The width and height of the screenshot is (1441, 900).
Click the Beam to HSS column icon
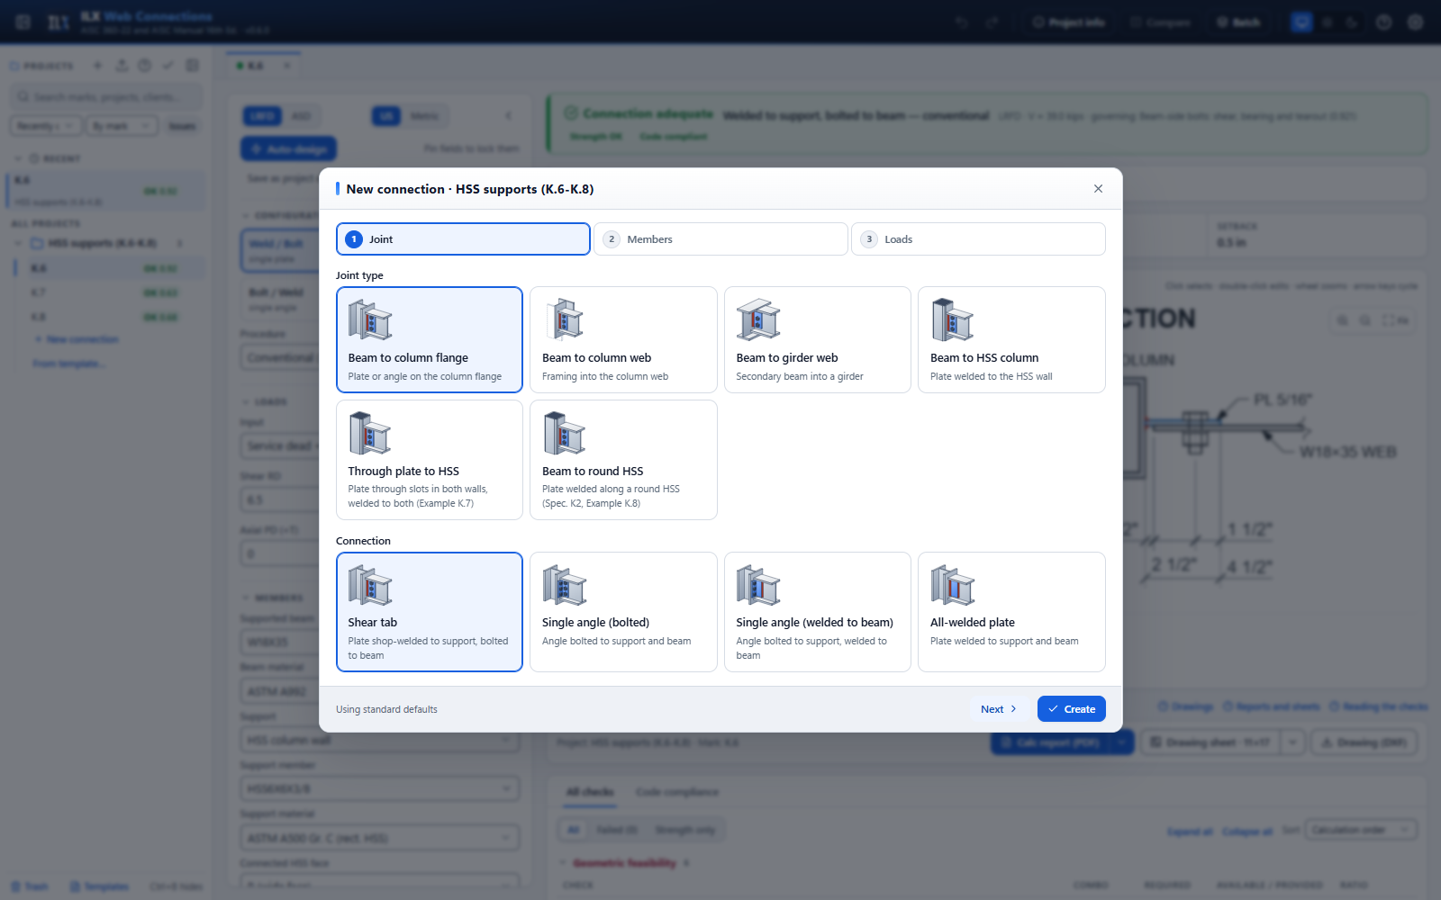pyautogui.click(x=953, y=319)
